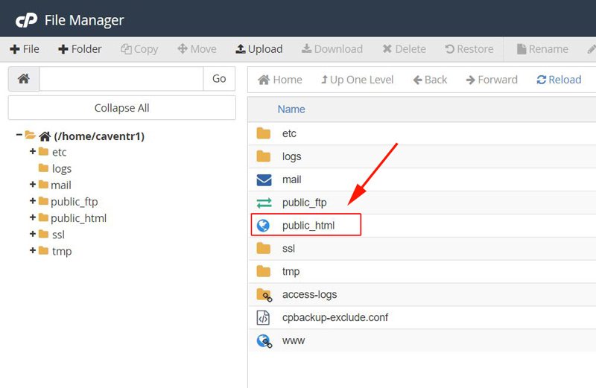Click the mail envelope icon in list
Screen dimensions: 596x388
pos(264,179)
